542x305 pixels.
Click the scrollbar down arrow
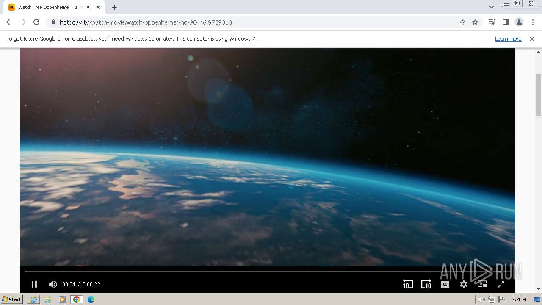(x=539, y=290)
